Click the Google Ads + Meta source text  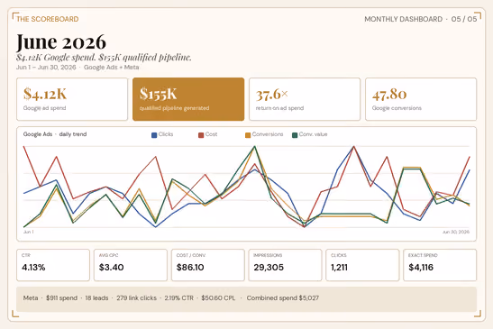(x=111, y=68)
